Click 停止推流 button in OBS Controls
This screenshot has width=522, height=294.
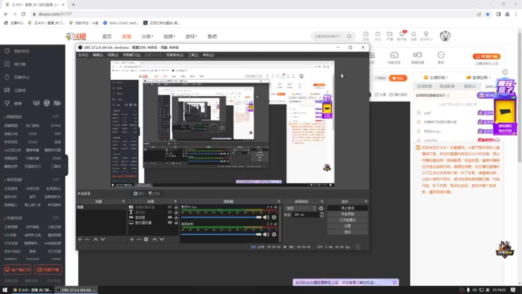[348, 208]
